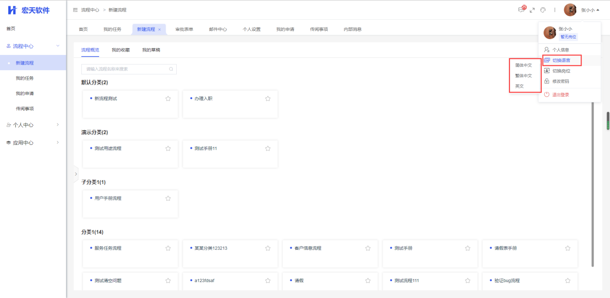
Task: Click 退出登录 to log out
Action: point(560,95)
